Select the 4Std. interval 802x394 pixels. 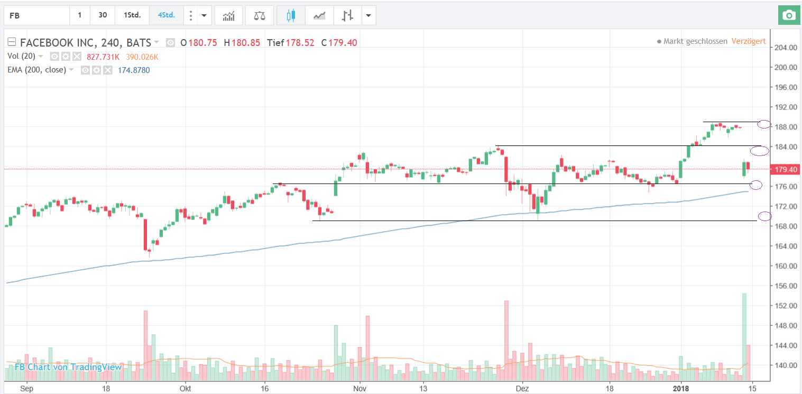point(167,15)
